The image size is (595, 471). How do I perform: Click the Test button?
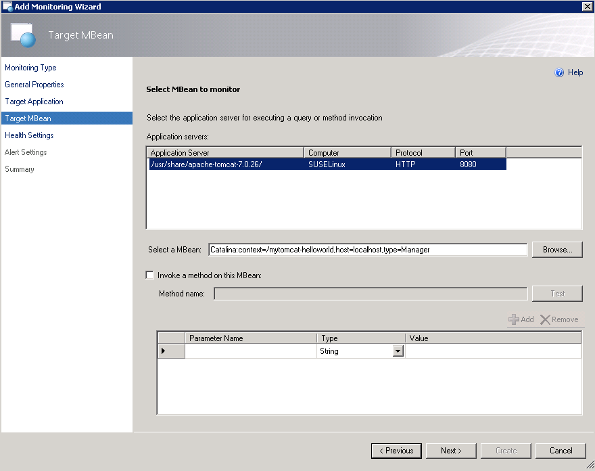click(x=557, y=294)
